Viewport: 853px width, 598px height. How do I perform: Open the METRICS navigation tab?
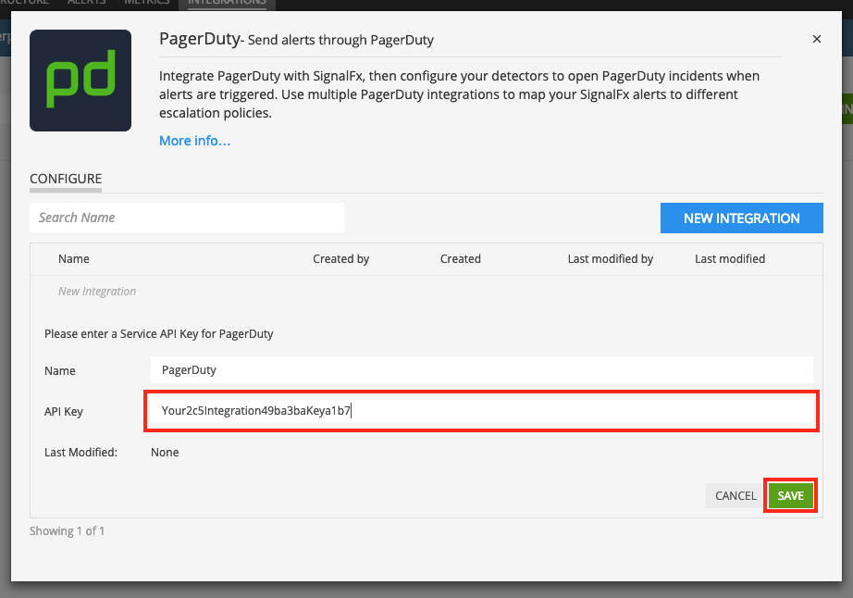pyautogui.click(x=148, y=3)
